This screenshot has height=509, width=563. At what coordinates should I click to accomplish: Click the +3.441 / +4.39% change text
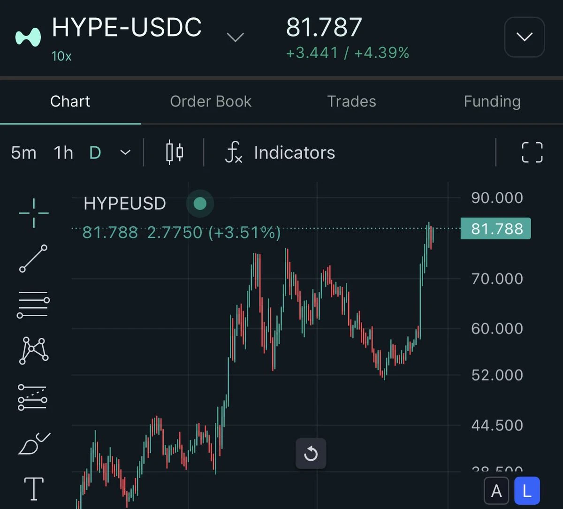coord(348,53)
